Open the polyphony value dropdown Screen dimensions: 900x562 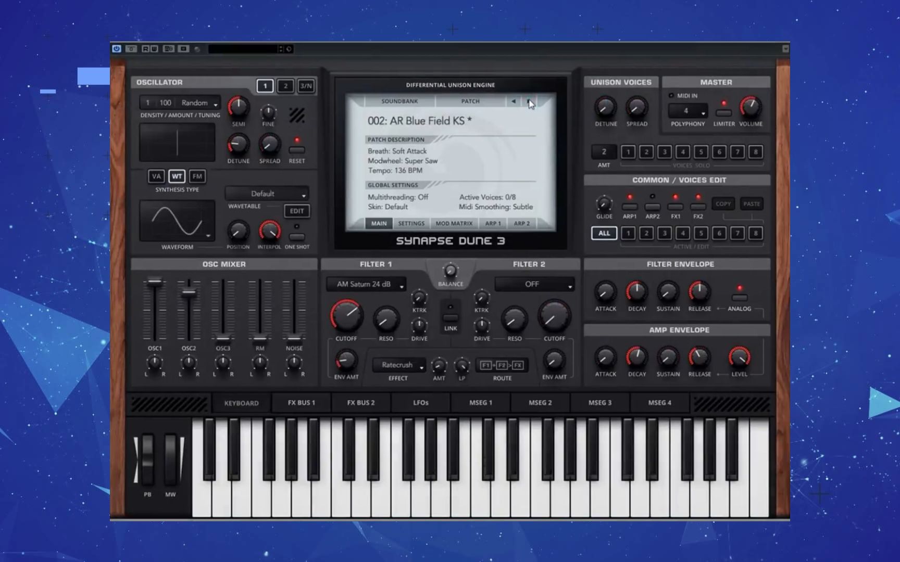coord(687,111)
